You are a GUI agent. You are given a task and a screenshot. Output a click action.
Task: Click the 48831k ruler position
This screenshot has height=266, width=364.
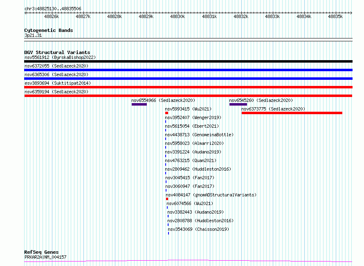tap(209, 16)
